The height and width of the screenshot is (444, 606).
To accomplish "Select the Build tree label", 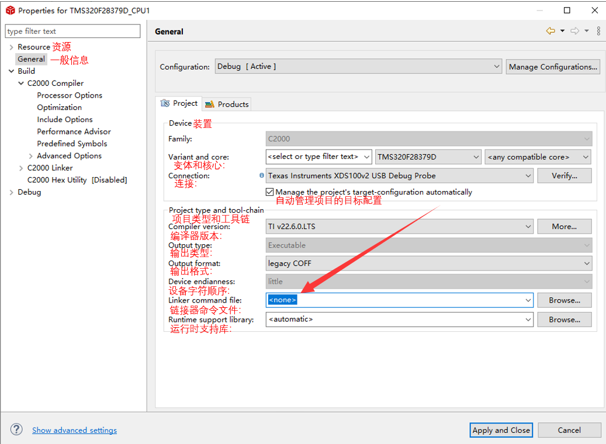I will click(x=26, y=71).
